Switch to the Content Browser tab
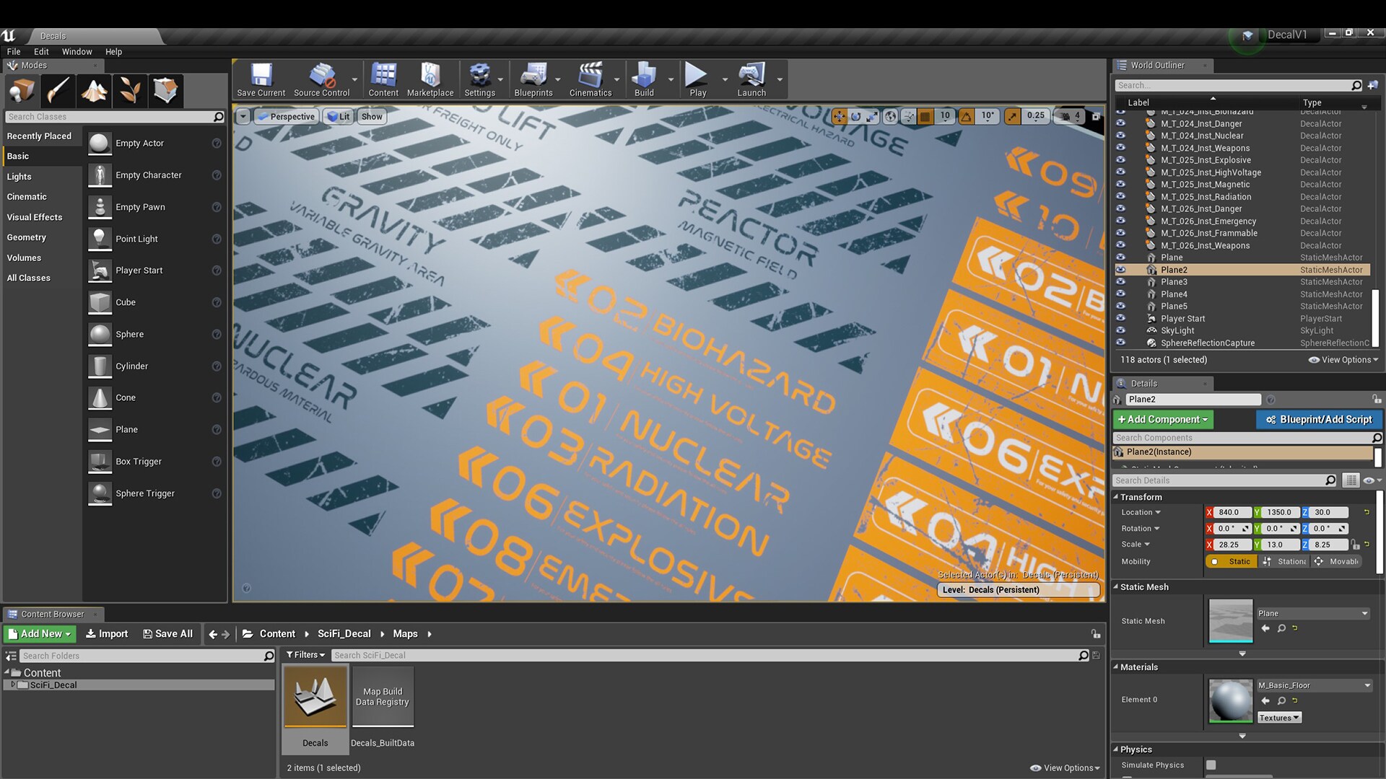This screenshot has height=779, width=1386. 53,614
